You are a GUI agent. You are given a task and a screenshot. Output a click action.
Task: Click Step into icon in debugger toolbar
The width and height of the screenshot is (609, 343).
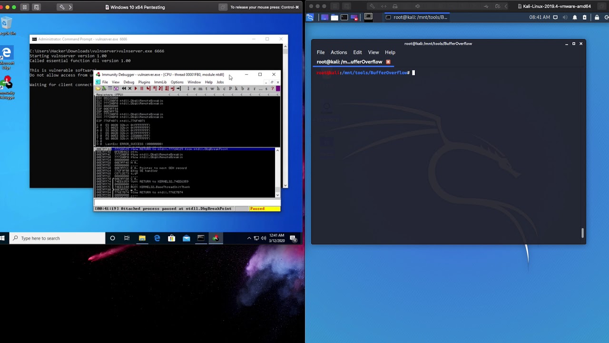[x=148, y=89]
